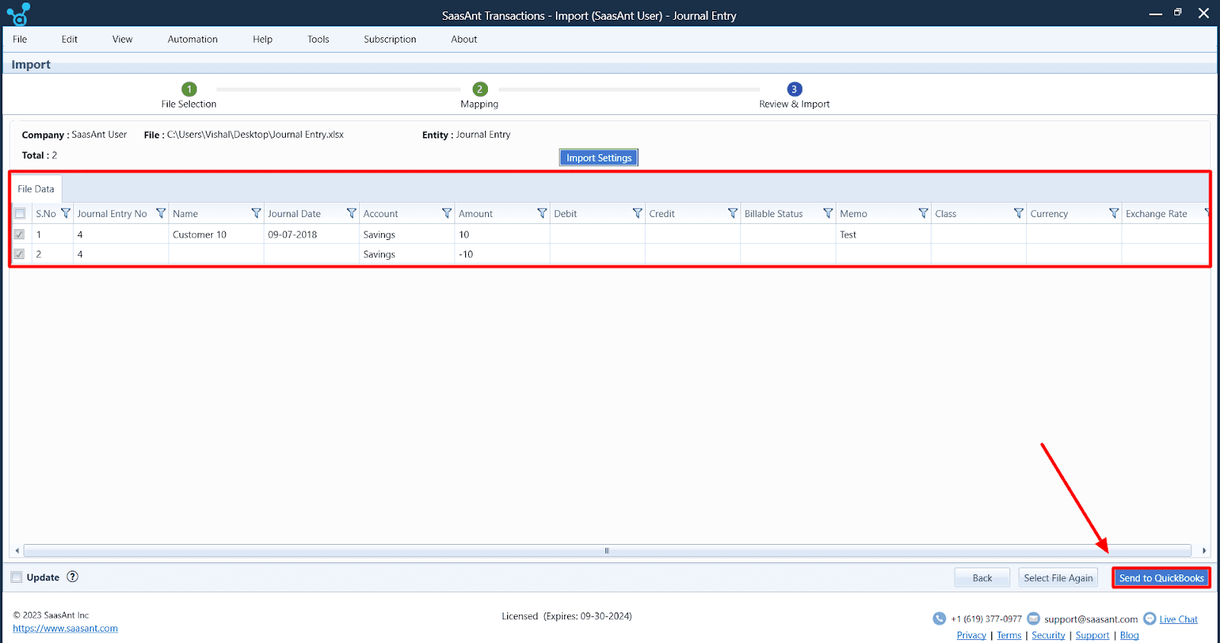Open the View menu
The width and height of the screenshot is (1220, 643).
[122, 39]
